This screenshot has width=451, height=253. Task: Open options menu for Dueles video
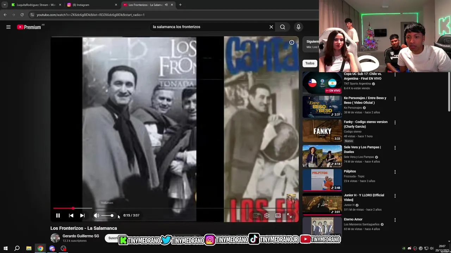pos(395,148)
